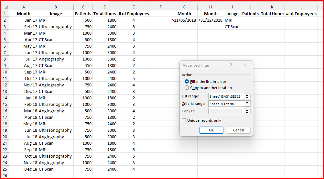Click cell Jul 17 in Month column
This screenshot has height=179, width=324.
[24, 59]
